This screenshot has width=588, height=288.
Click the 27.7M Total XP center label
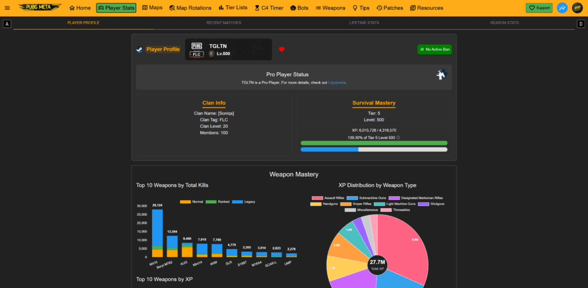(x=378, y=265)
